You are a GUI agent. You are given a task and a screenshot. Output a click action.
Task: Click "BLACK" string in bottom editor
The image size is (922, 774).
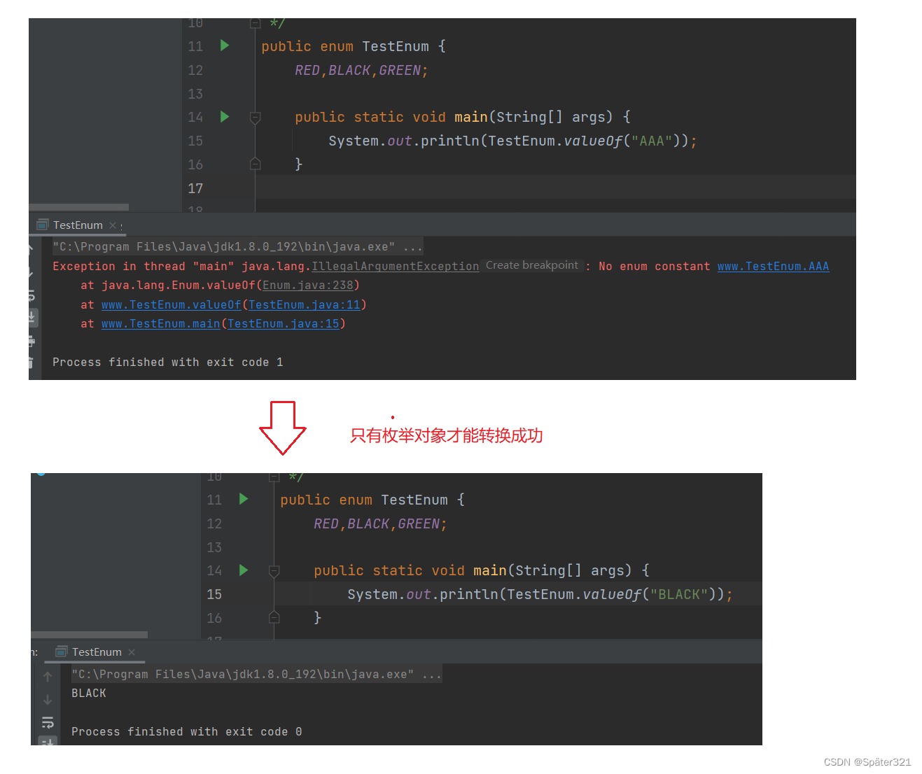click(x=679, y=594)
